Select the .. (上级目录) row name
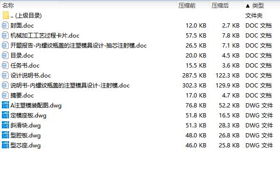Image resolution: width=280 pixels, height=194 pixels. pyautogui.click(x=26, y=16)
